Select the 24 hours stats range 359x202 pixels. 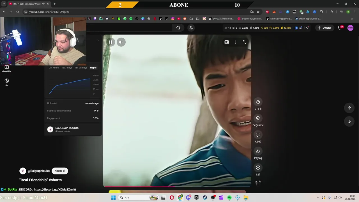pyautogui.click(x=54, y=68)
